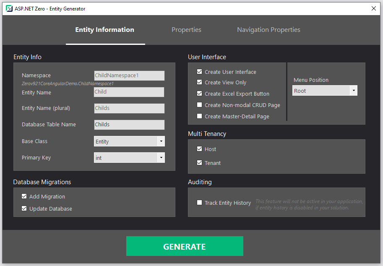Disable the Create User Interface option
383x266 pixels.
click(199, 71)
